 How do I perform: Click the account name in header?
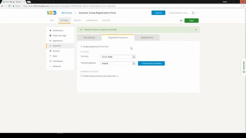coord(179,13)
